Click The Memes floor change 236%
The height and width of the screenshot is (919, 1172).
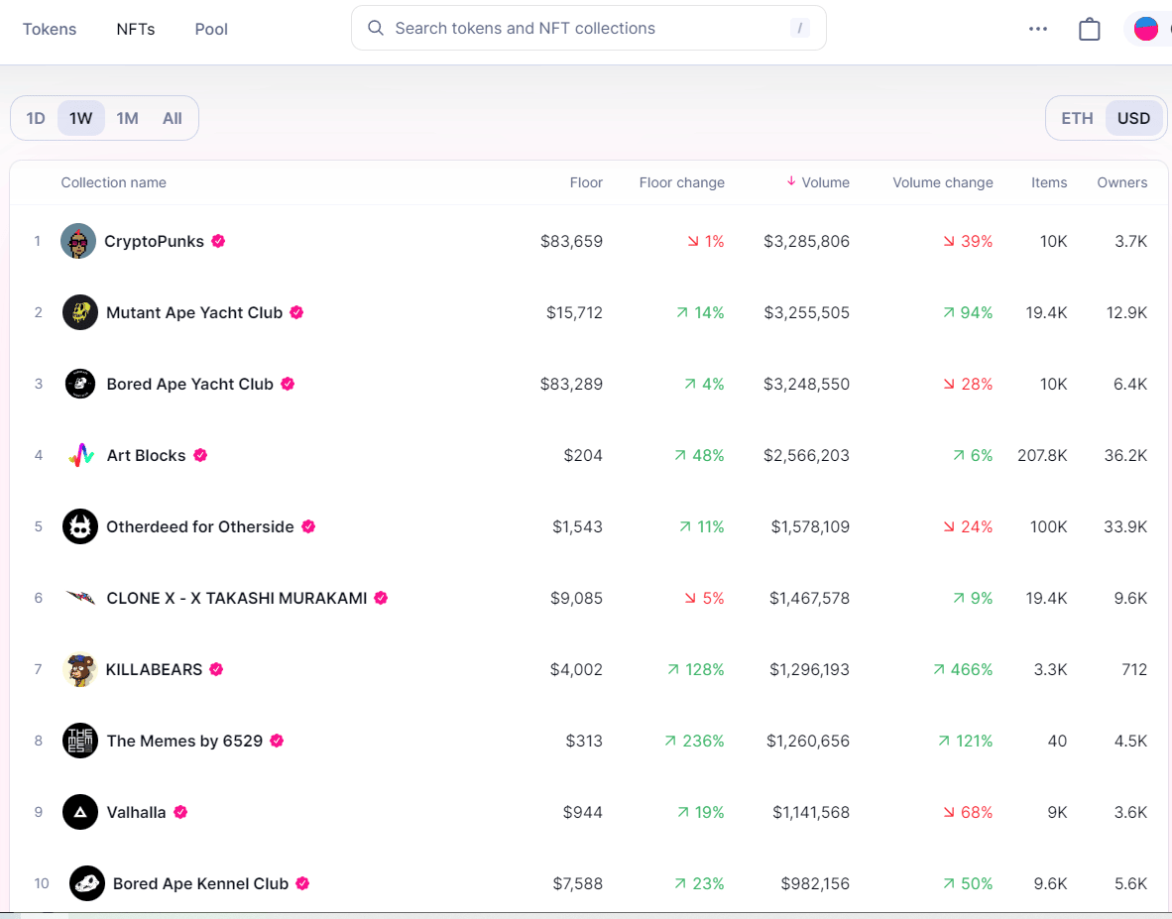pos(694,741)
